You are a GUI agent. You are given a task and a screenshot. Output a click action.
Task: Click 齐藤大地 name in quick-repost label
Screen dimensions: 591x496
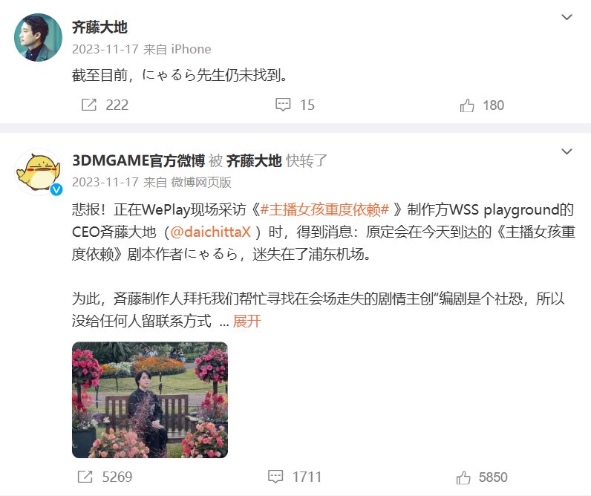tap(254, 160)
